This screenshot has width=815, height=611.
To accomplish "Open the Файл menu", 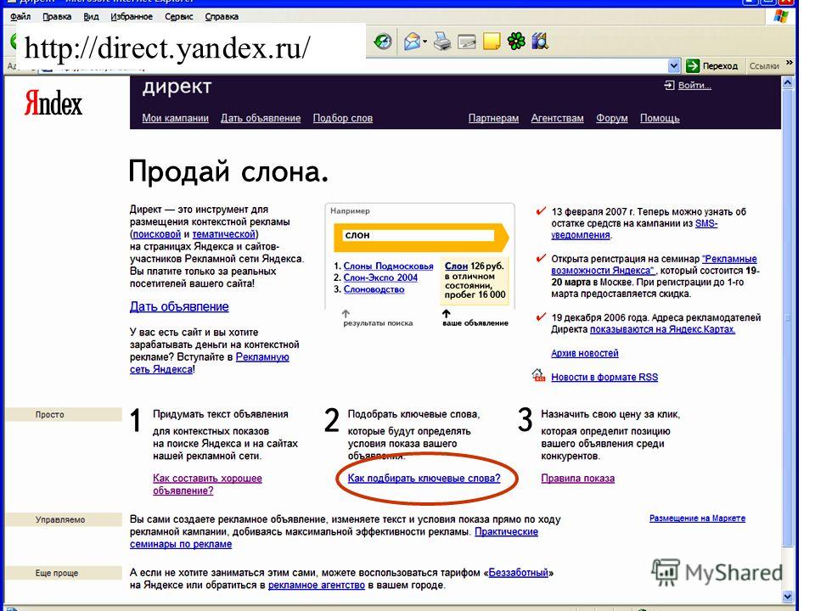I will (20, 17).
